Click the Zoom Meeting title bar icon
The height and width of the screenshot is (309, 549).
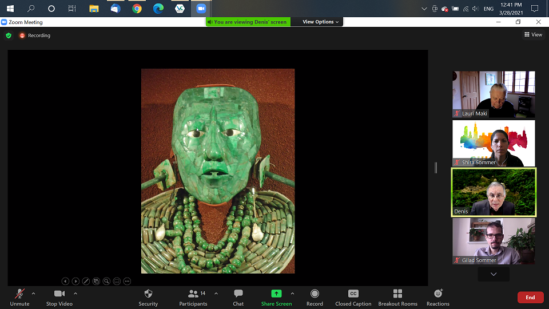(x=4, y=22)
